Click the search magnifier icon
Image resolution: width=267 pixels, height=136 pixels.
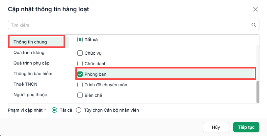pyautogui.click(x=254, y=25)
